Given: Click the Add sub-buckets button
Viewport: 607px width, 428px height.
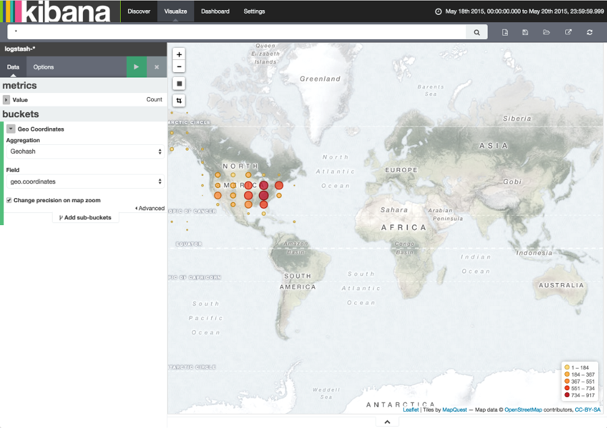Looking at the screenshot, I should [x=86, y=218].
